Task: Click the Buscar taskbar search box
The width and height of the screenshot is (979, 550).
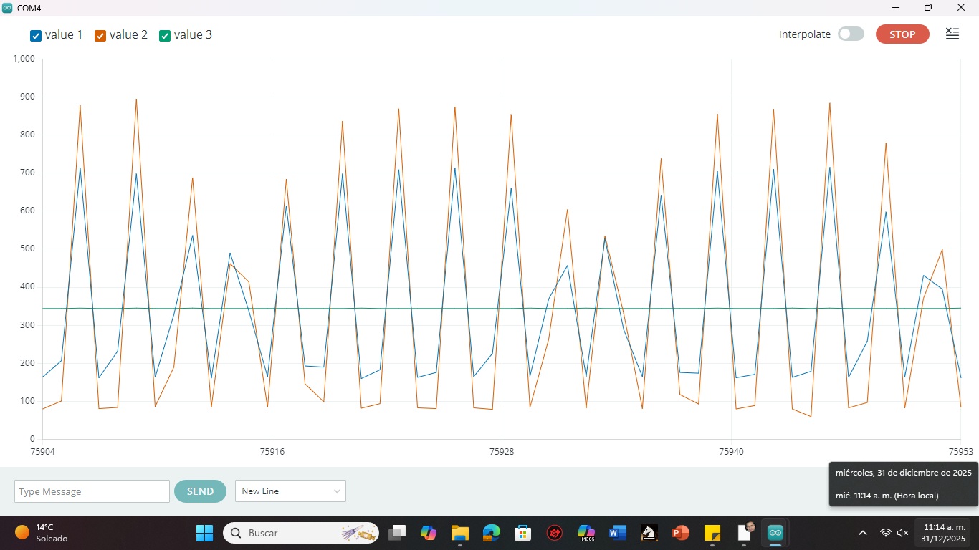Action: coord(301,533)
